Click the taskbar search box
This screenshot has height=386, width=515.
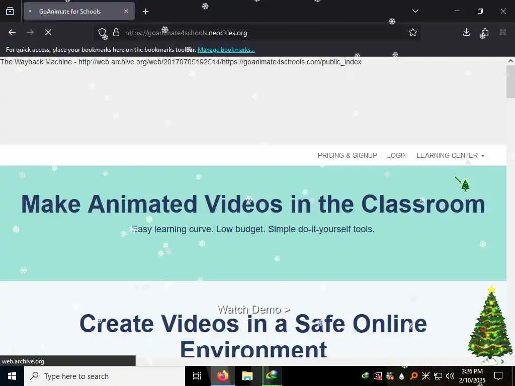(105, 376)
